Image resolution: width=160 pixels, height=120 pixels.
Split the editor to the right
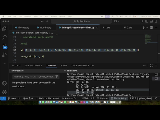click(151, 27)
